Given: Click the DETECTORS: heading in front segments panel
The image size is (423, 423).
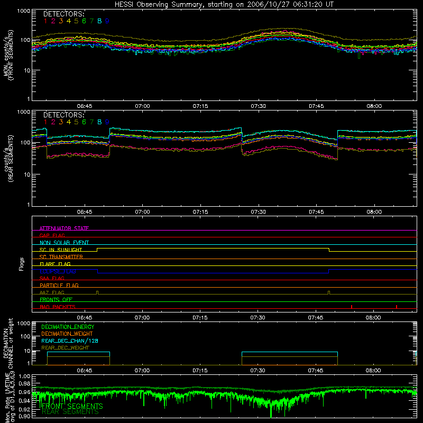Looking at the screenshot, I should pos(64,14).
